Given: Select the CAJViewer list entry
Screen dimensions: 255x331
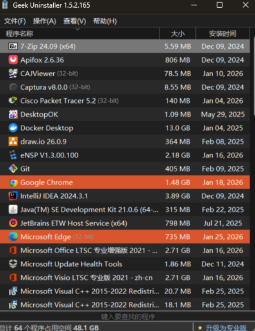Looking at the screenshot, I should (x=38, y=73).
